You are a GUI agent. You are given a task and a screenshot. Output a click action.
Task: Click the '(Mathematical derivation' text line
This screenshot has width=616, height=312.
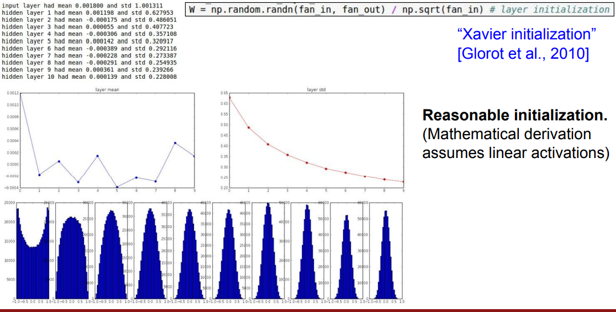coord(506,134)
